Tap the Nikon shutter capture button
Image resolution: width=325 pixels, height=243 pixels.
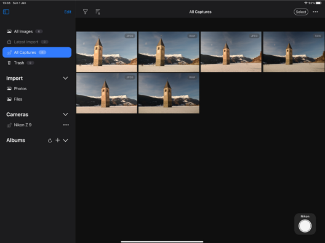305,226
